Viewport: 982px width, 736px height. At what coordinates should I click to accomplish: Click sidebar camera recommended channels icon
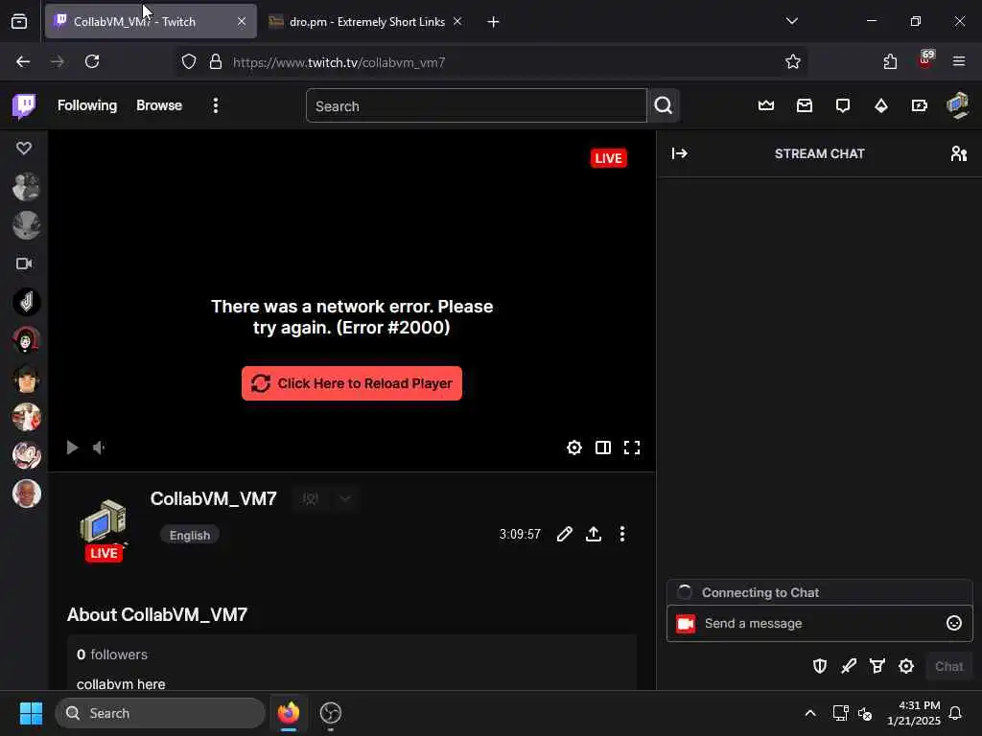[24, 264]
